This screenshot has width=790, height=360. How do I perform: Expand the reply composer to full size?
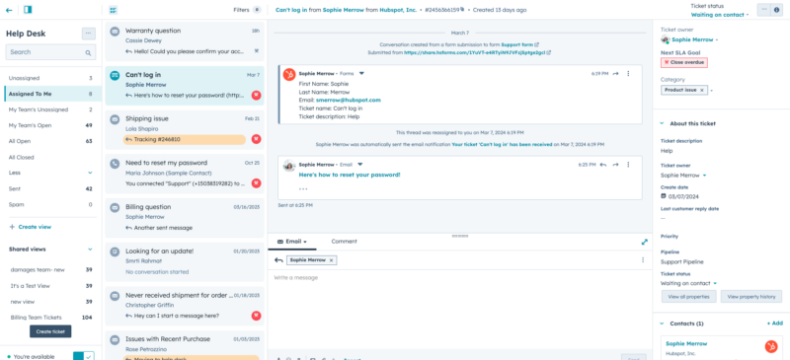tap(645, 242)
